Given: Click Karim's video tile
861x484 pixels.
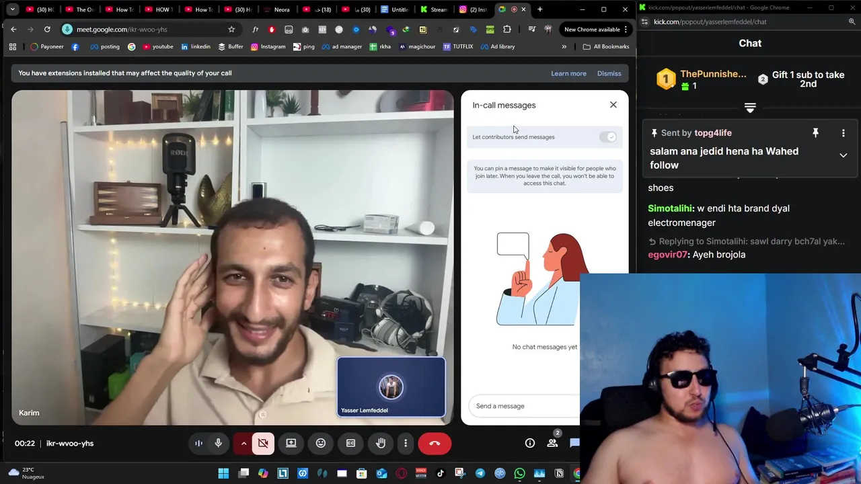Looking at the screenshot, I should pos(233,257).
